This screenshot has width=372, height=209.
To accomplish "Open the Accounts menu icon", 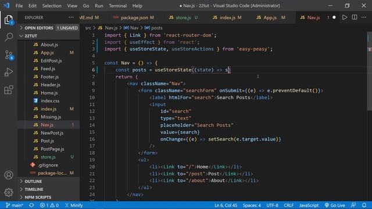I will [x=9, y=175].
